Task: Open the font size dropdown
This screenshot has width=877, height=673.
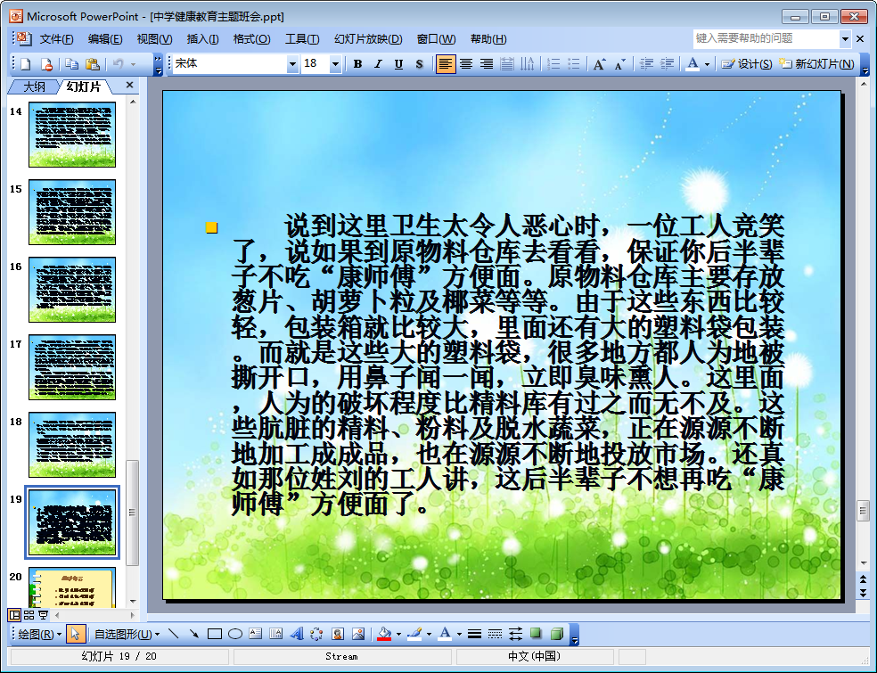Action: point(335,64)
